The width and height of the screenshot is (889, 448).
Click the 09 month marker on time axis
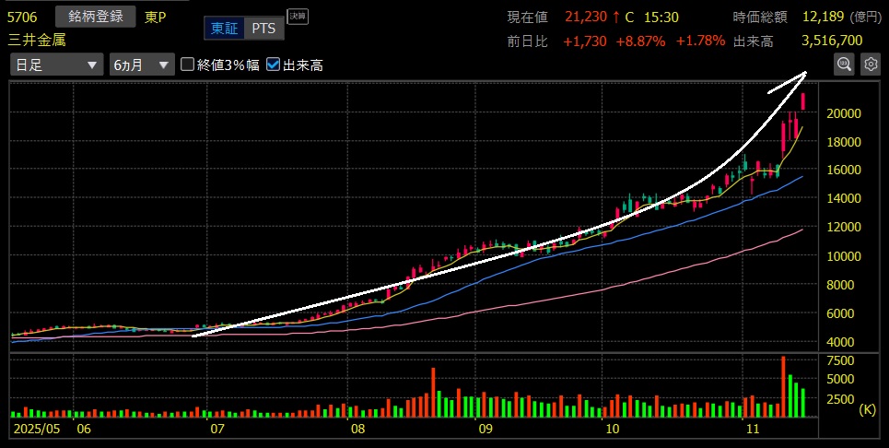[x=485, y=430]
